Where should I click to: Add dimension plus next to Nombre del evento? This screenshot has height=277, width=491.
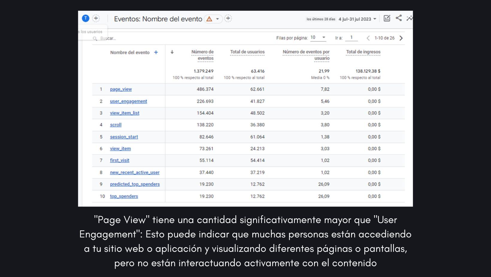coord(156,52)
